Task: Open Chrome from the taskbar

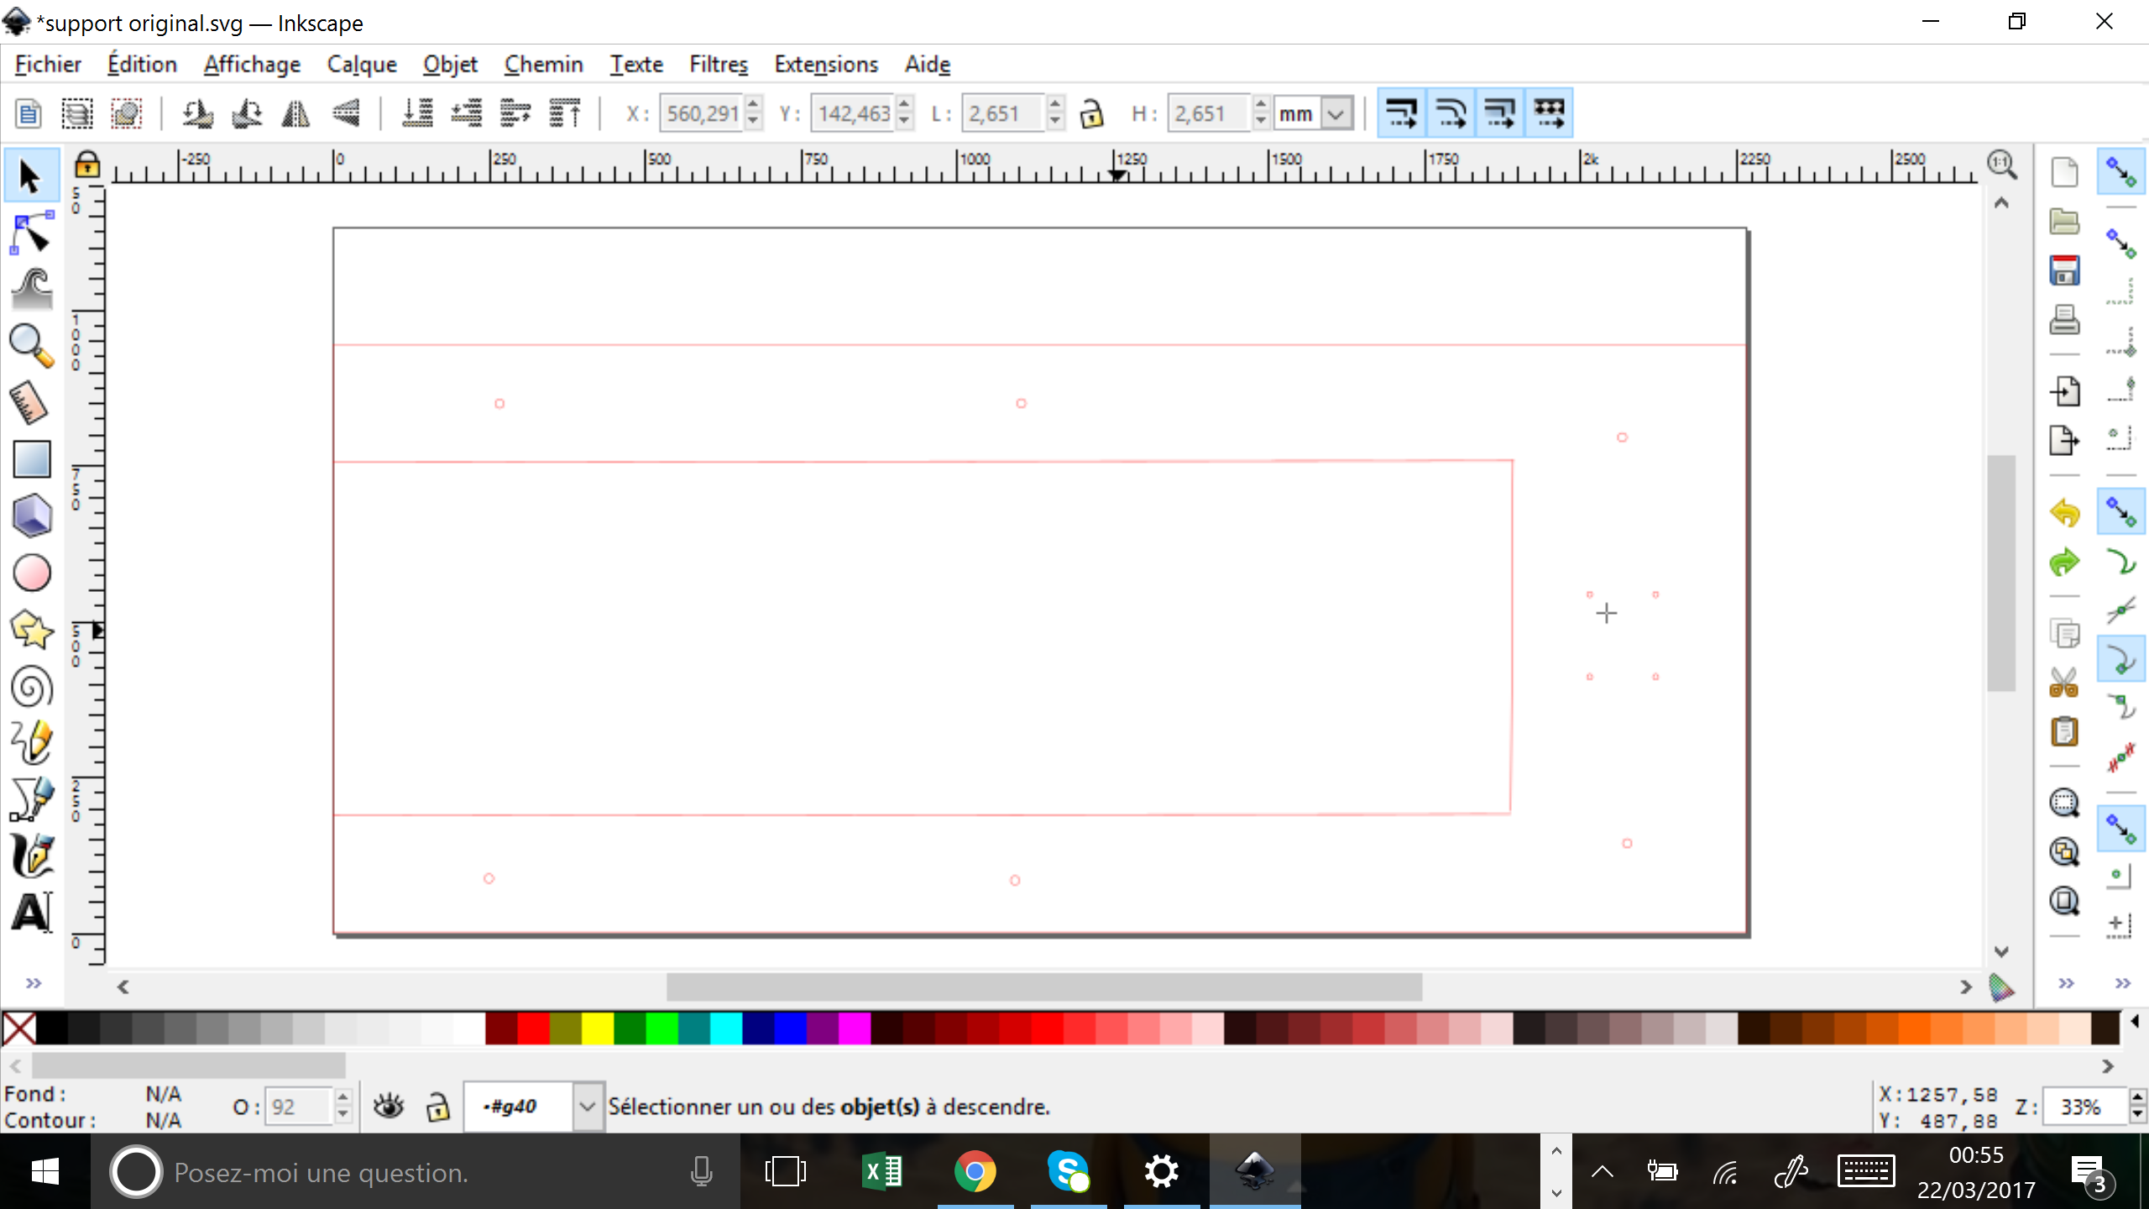Action: (x=975, y=1171)
